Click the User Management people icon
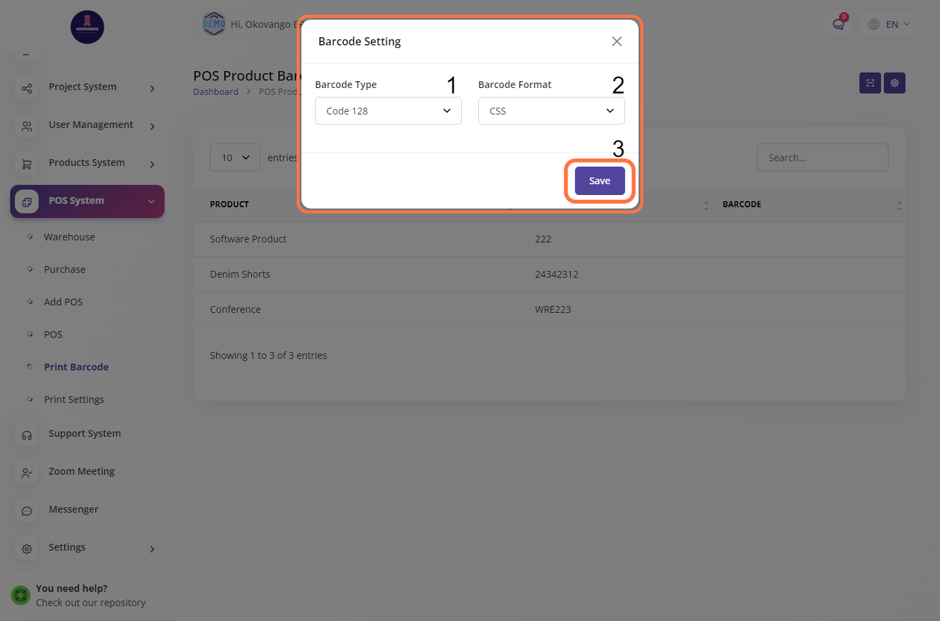This screenshot has width=940, height=621. coord(27,126)
